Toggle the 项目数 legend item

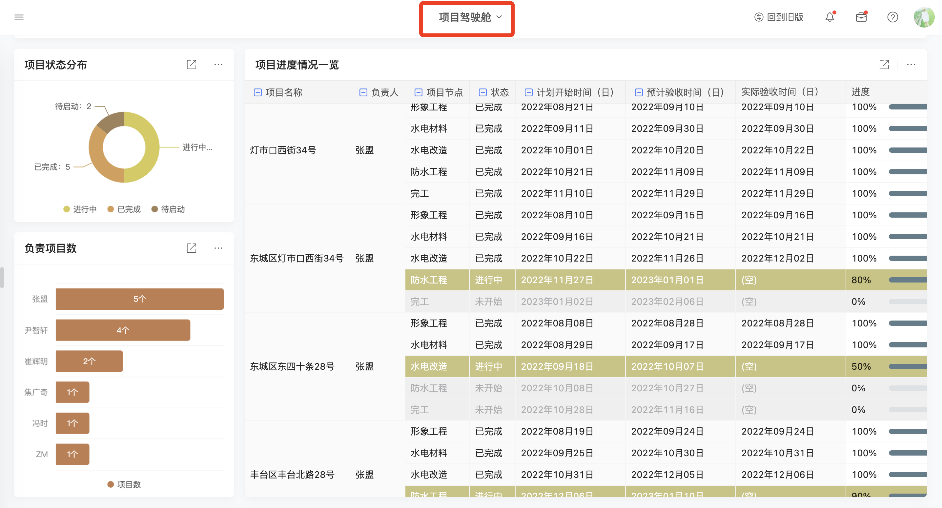(x=124, y=484)
